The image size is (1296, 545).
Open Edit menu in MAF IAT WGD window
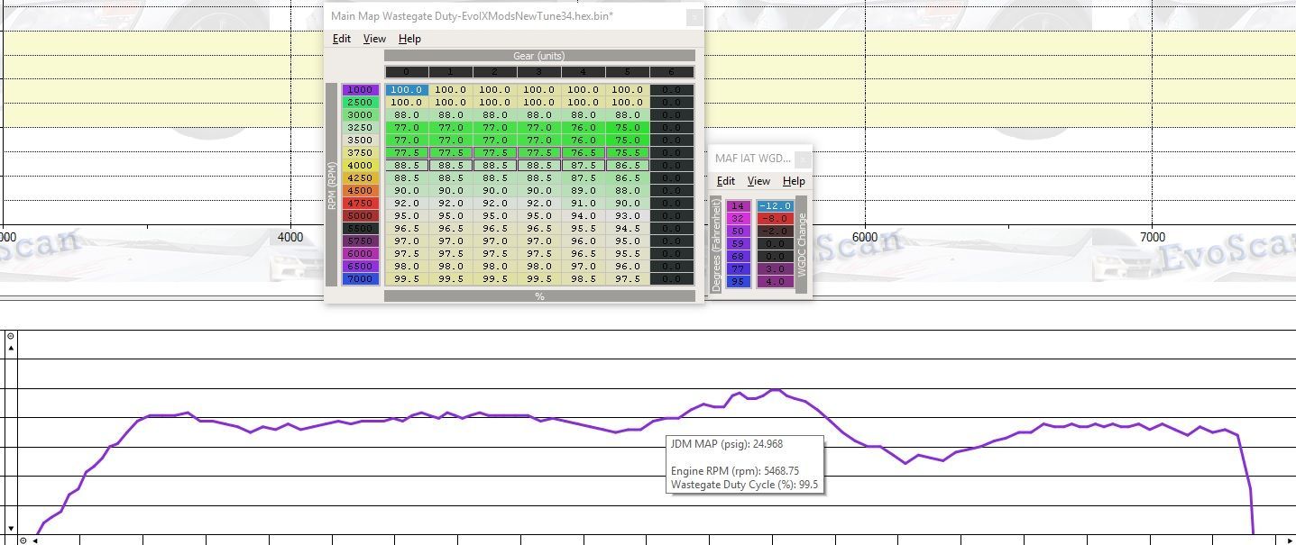pos(725,181)
